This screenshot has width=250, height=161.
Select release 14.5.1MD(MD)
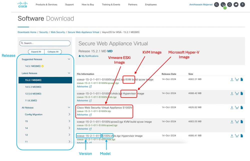click(x=33, y=66)
